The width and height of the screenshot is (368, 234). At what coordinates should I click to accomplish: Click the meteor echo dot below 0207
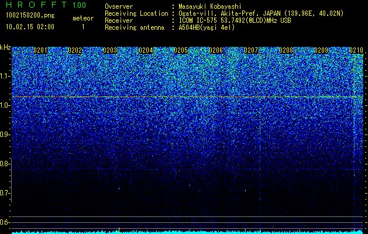[246, 190]
